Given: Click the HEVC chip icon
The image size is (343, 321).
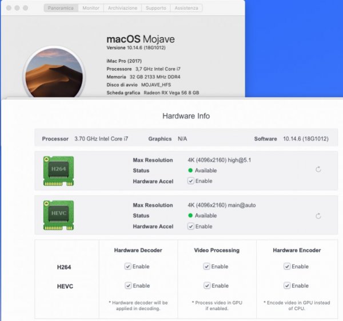Looking at the screenshot, I should [58, 215].
